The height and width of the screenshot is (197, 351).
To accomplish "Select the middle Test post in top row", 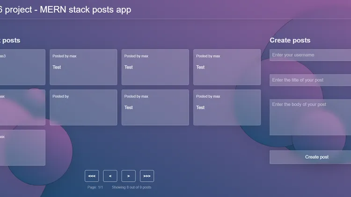I will click(x=155, y=67).
